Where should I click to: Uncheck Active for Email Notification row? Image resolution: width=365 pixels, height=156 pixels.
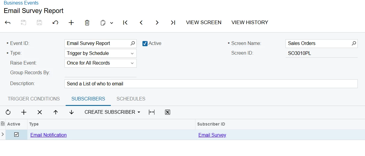17,135
